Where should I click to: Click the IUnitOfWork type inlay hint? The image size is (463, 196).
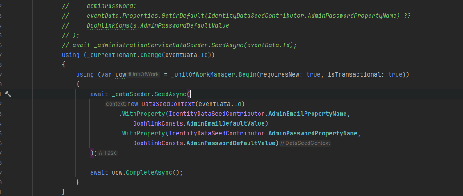coord(143,74)
